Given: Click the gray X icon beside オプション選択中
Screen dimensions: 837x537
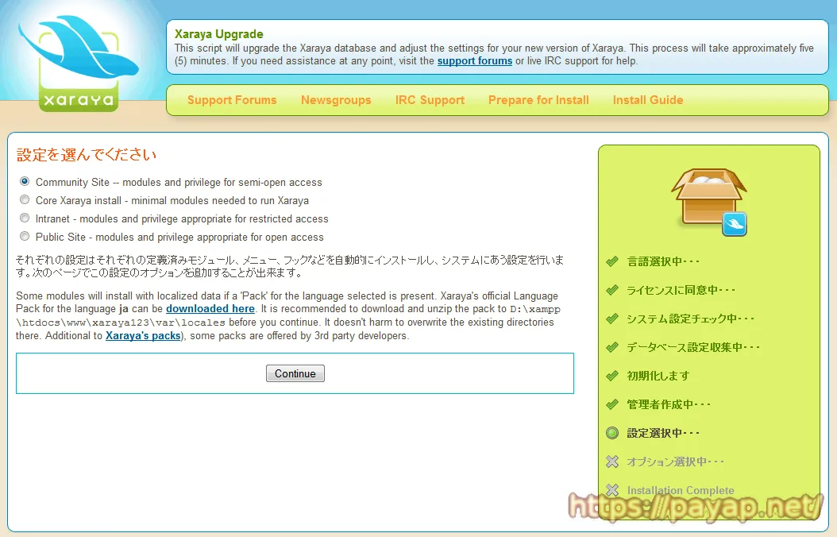Looking at the screenshot, I should pos(613,461).
